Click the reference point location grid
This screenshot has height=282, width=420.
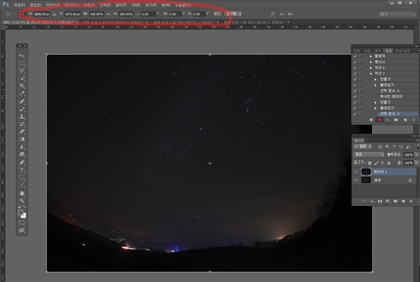click(x=23, y=14)
